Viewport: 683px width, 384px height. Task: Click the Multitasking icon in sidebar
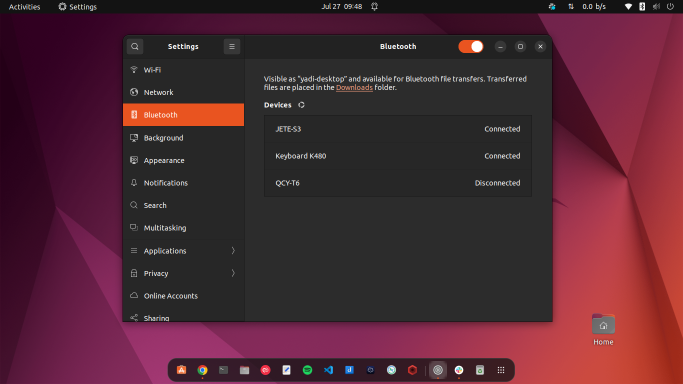pos(134,227)
